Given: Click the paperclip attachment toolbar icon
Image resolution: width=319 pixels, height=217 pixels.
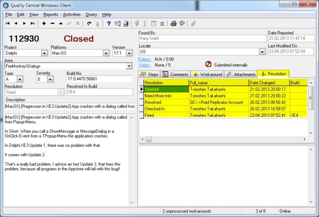Looking at the screenshot, I should (193, 23).
